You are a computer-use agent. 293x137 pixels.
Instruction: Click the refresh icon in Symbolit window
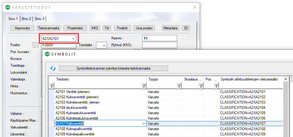53,68
